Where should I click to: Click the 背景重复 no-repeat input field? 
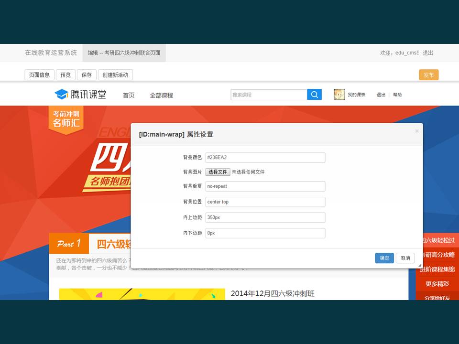click(265, 186)
